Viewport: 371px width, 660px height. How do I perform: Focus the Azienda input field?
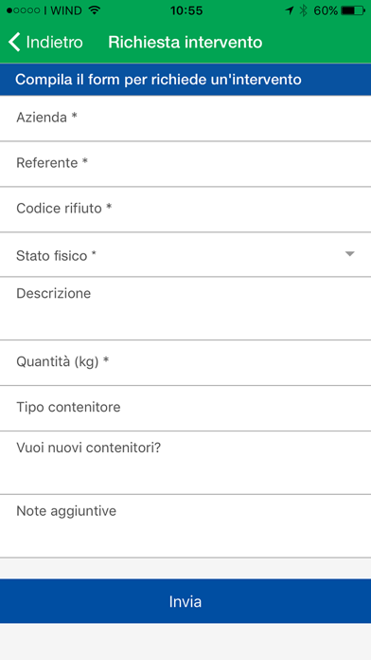click(185, 119)
